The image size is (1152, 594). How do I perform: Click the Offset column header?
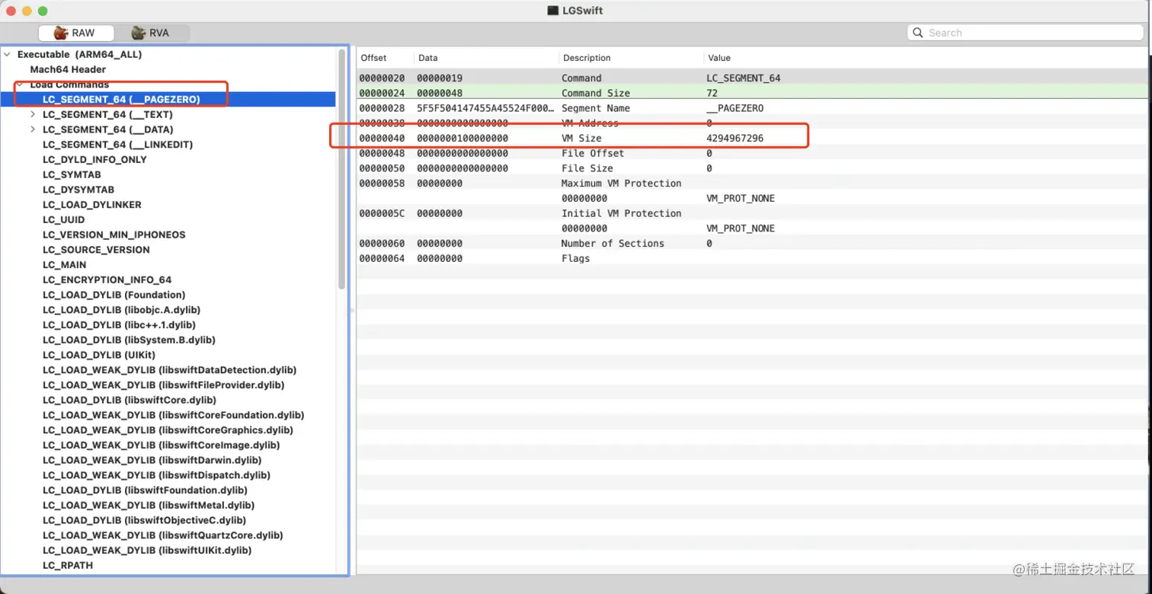tap(386, 58)
